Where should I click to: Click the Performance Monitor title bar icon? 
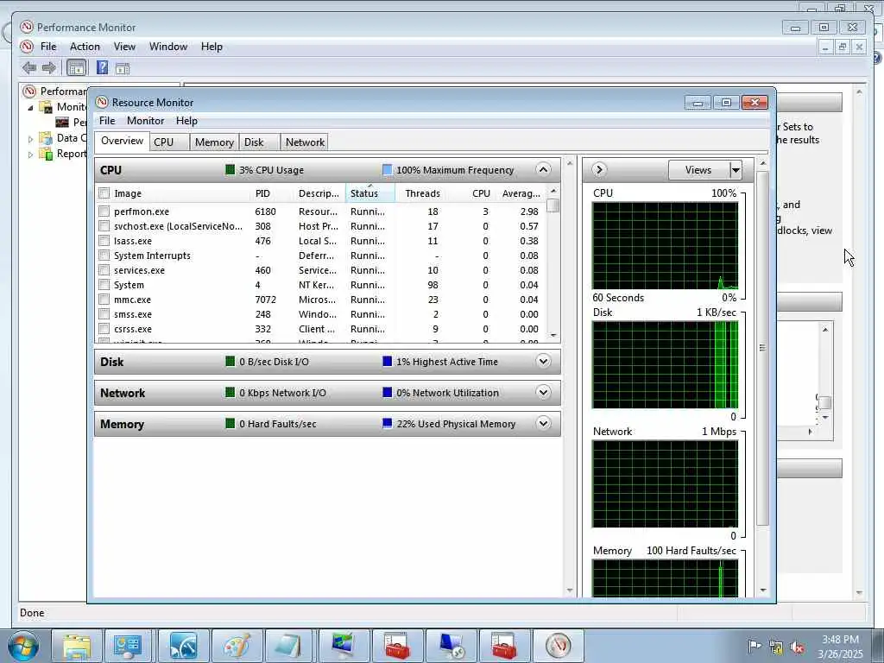click(27, 27)
